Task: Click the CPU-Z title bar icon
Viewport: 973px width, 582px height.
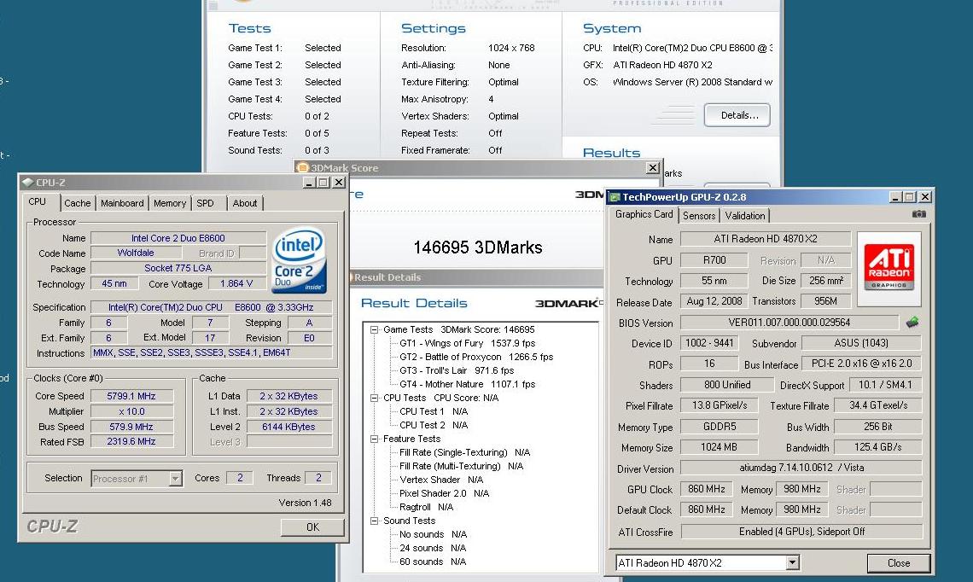Action: point(27,183)
